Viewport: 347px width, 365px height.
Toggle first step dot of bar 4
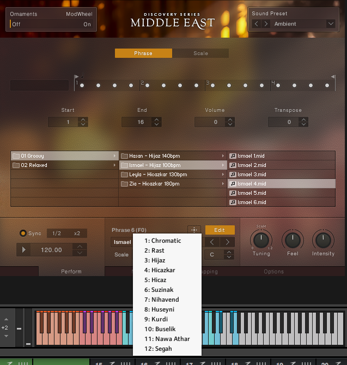pos(278,86)
